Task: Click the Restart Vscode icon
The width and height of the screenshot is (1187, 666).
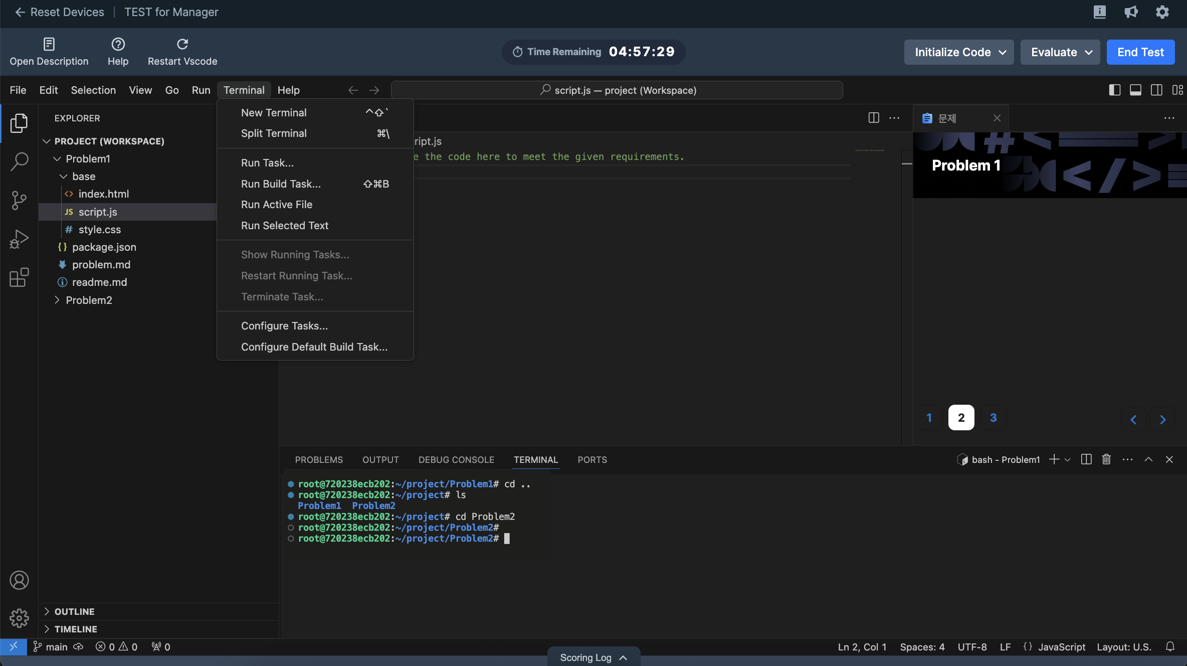Action: coord(182,44)
